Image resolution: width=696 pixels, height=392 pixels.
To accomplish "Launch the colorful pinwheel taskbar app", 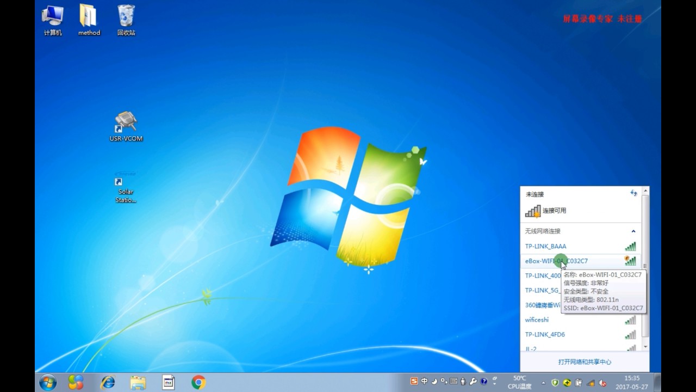I will pos(76,382).
